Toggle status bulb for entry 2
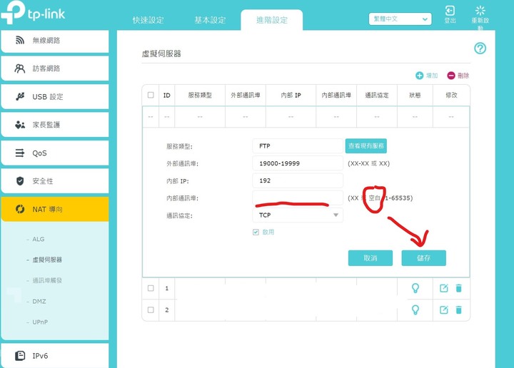This screenshot has width=514, height=368. tap(415, 310)
